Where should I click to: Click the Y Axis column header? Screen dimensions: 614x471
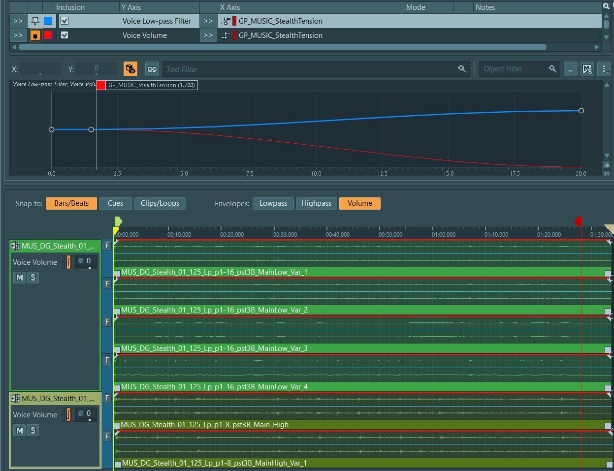pyautogui.click(x=160, y=7)
